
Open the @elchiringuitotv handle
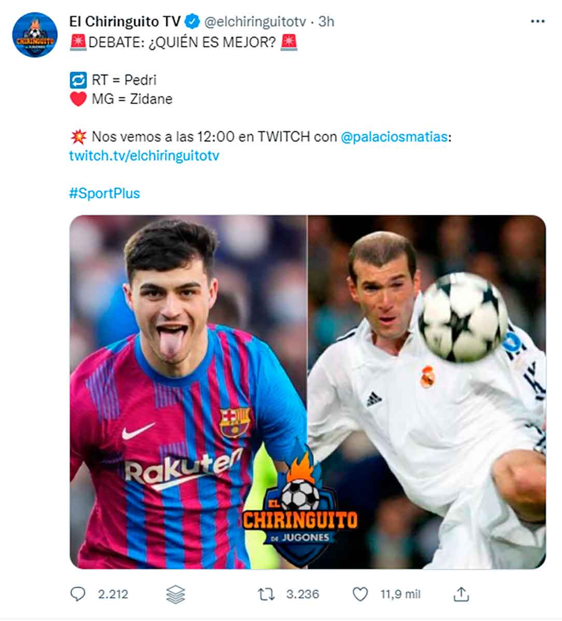pyautogui.click(x=255, y=22)
